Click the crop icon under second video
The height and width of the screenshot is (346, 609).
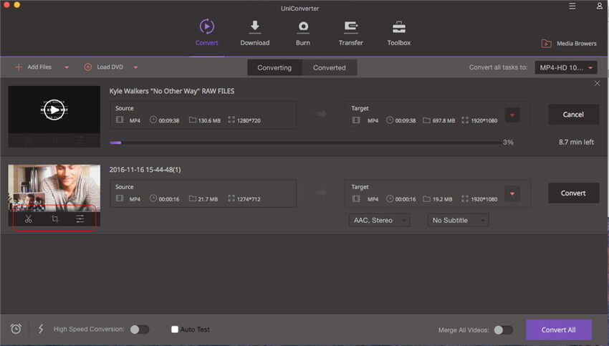click(54, 219)
